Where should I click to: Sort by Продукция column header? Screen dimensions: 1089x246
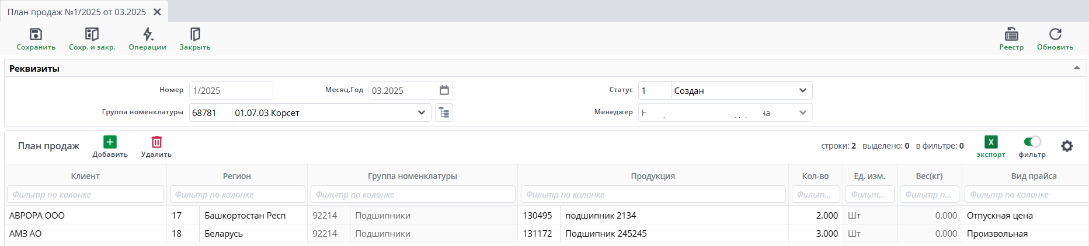pyautogui.click(x=652, y=176)
